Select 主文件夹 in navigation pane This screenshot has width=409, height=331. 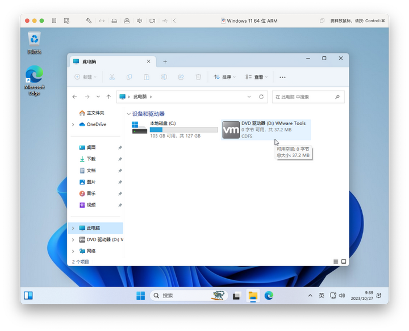pyautogui.click(x=91, y=113)
